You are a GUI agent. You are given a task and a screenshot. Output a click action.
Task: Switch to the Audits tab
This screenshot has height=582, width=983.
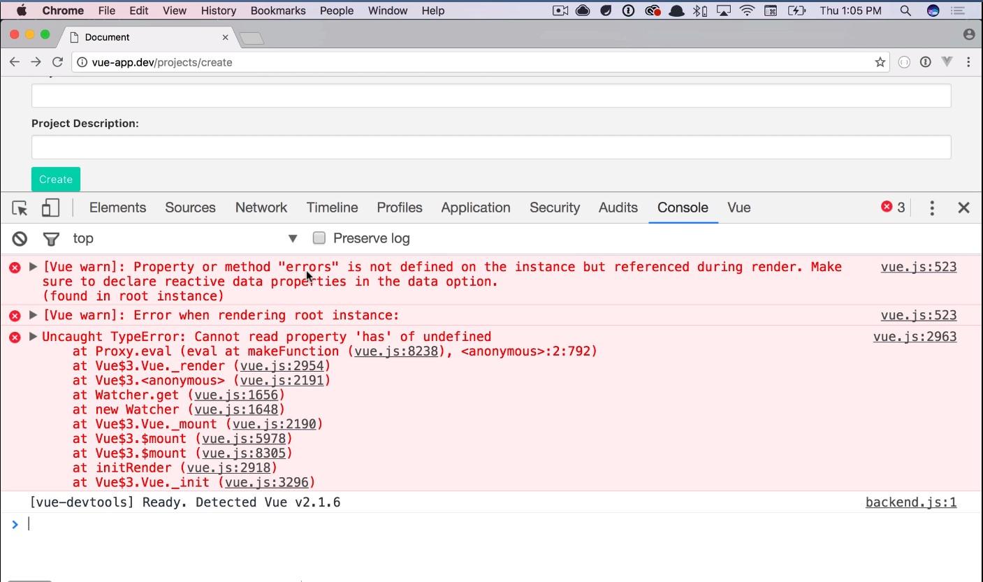[x=618, y=208]
